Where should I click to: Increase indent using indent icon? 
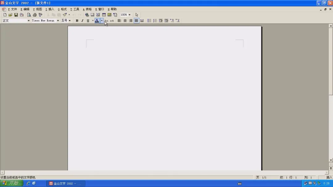click(166, 21)
